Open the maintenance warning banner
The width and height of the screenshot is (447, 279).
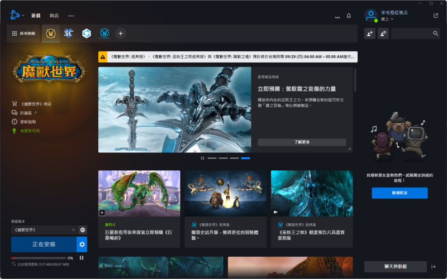228,57
